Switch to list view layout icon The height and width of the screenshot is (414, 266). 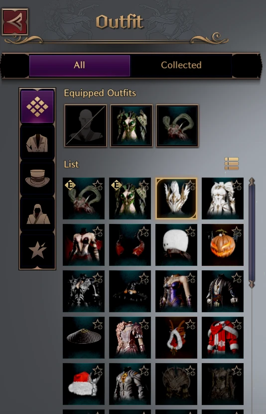click(232, 164)
